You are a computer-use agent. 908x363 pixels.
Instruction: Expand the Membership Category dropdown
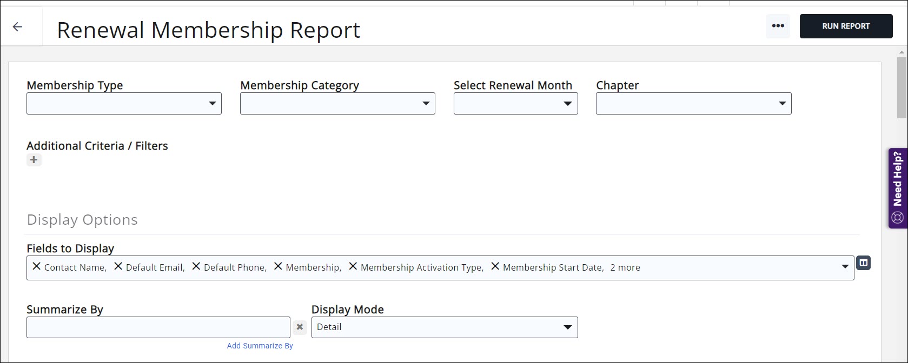(337, 104)
